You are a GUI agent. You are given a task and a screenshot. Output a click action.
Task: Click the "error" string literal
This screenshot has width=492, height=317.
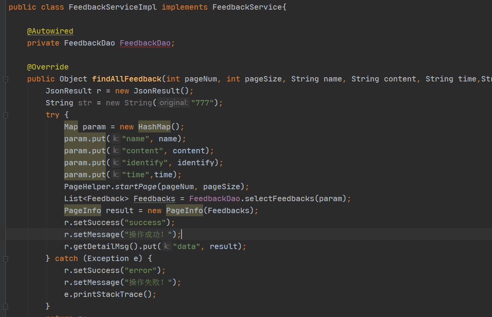click(x=141, y=270)
